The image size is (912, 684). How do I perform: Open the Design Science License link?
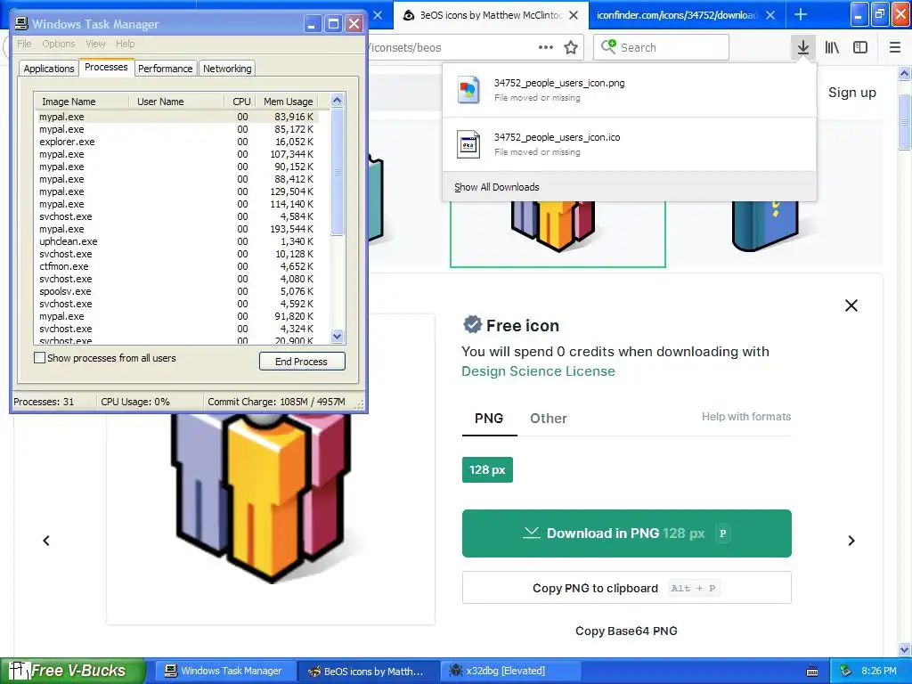[538, 371]
